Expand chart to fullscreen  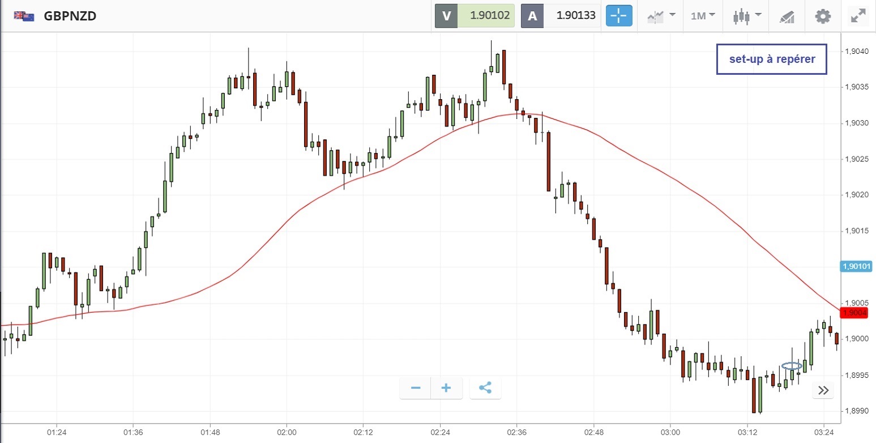858,16
